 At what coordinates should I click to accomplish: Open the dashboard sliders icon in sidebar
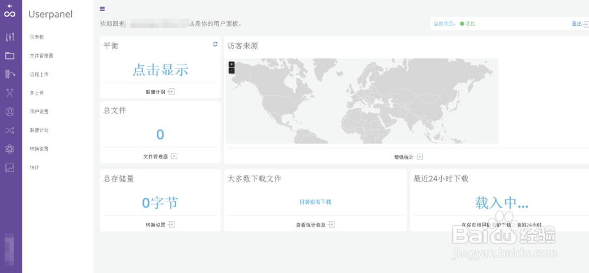coord(10,37)
